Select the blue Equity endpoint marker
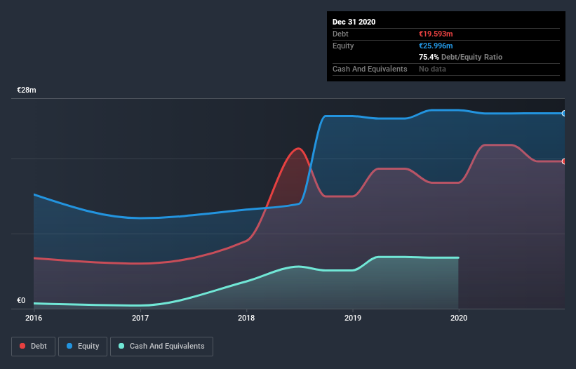Viewport: 576px width, 369px height. click(x=564, y=114)
